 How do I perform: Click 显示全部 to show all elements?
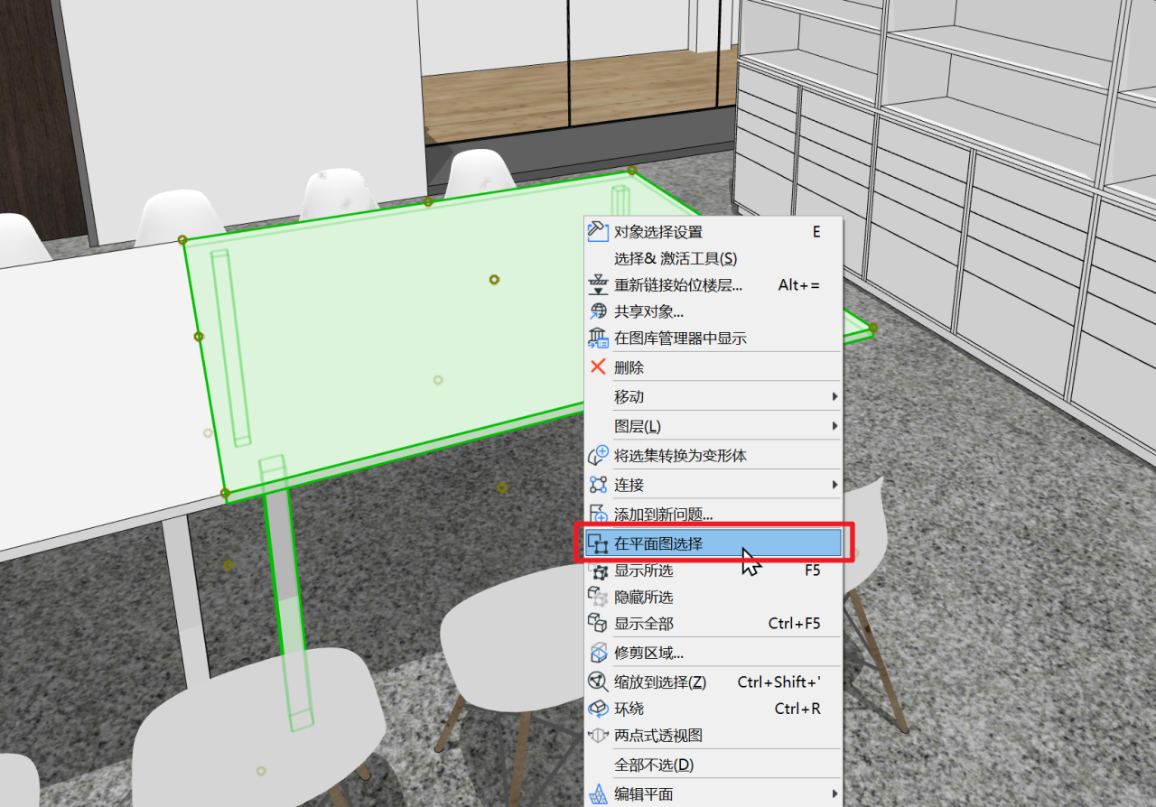pos(643,623)
